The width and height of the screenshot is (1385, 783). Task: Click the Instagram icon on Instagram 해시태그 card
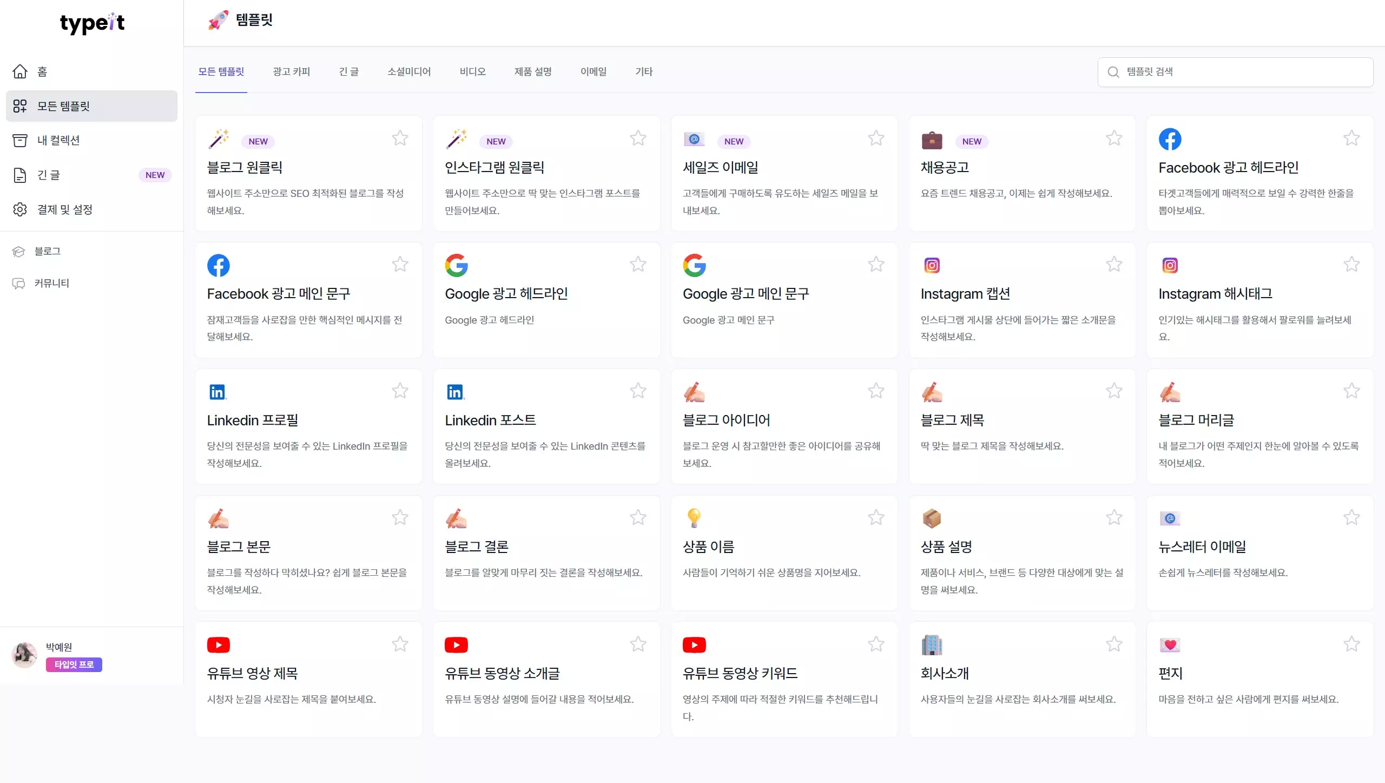(x=1170, y=265)
